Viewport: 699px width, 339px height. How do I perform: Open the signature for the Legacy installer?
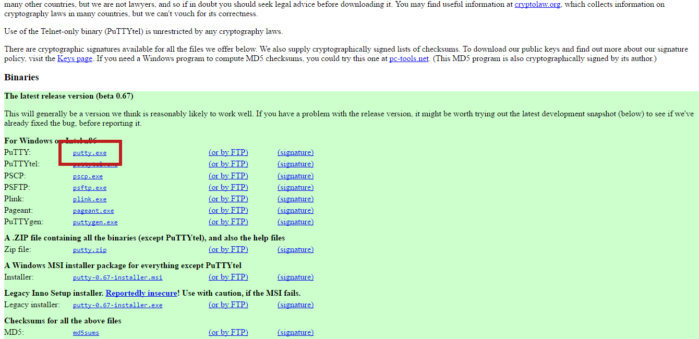click(x=296, y=305)
